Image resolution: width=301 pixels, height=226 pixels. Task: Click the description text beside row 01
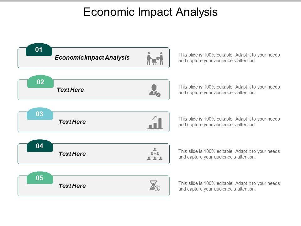coord(229,58)
